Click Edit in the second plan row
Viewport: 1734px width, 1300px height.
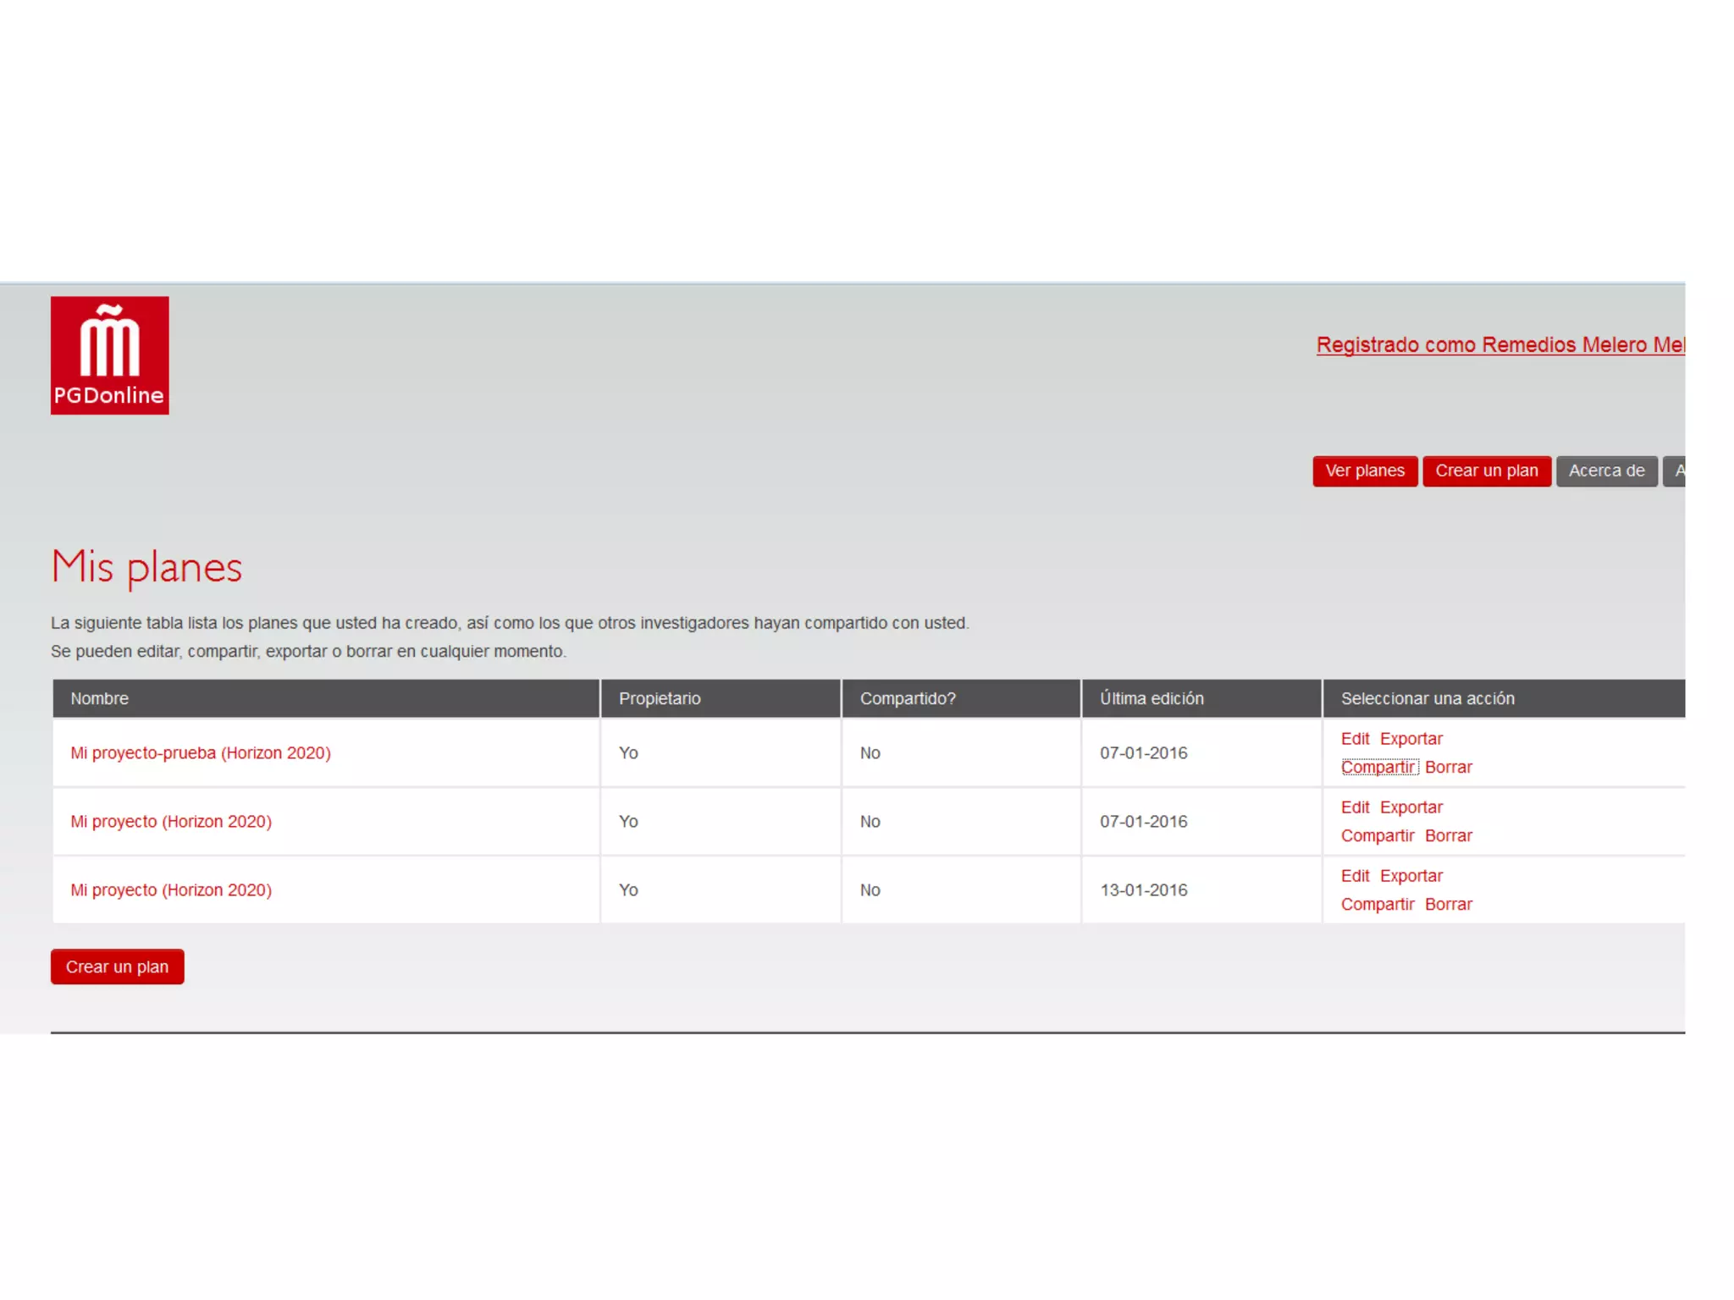(1354, 807)
